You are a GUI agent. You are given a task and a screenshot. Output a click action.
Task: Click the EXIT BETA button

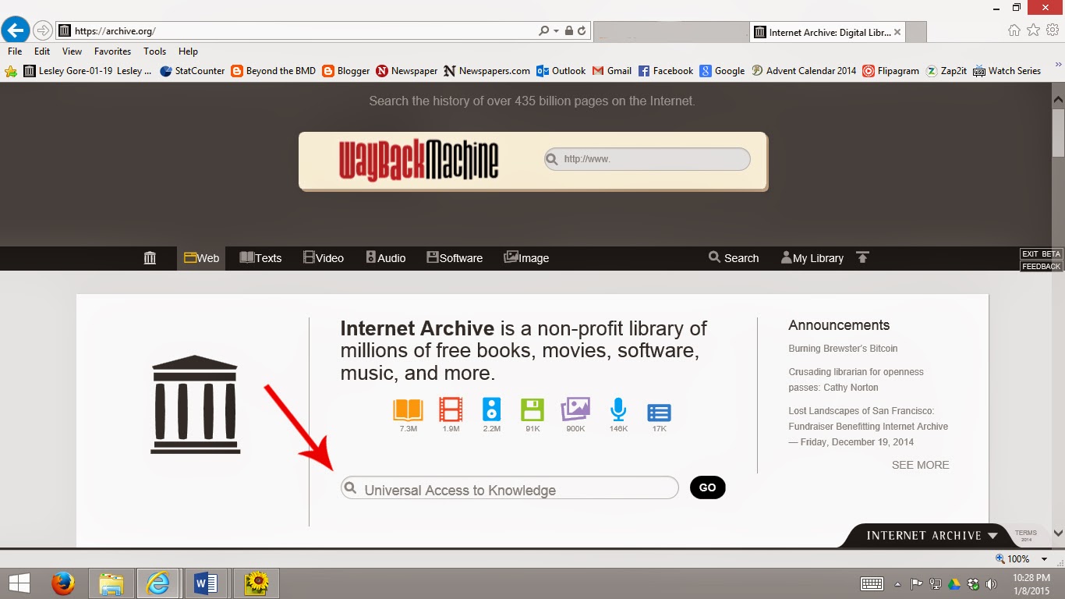pos(1041,254)
